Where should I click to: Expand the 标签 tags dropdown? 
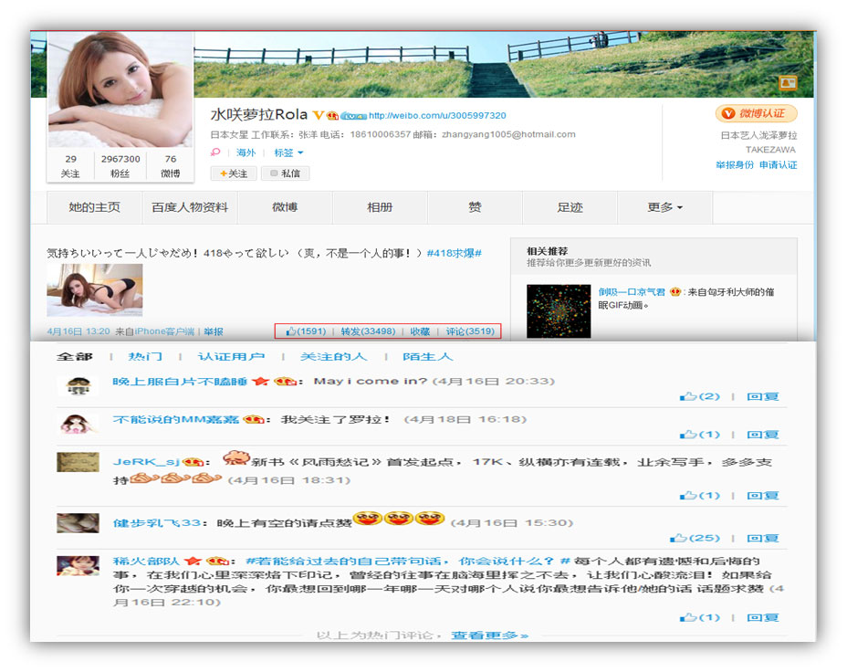coord(288,152)
